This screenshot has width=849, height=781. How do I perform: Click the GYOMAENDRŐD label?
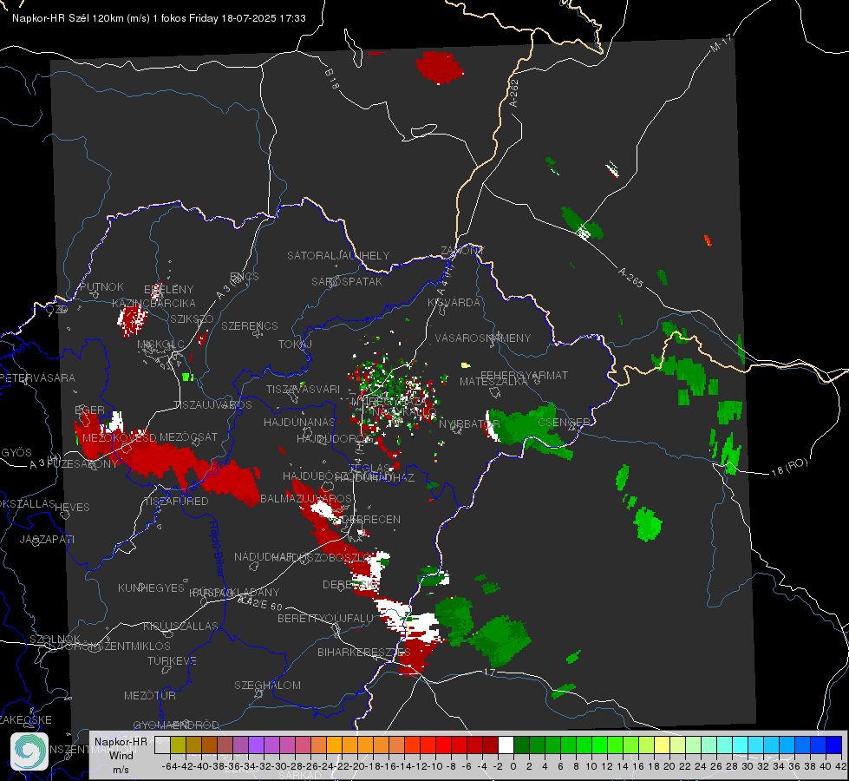176,725
